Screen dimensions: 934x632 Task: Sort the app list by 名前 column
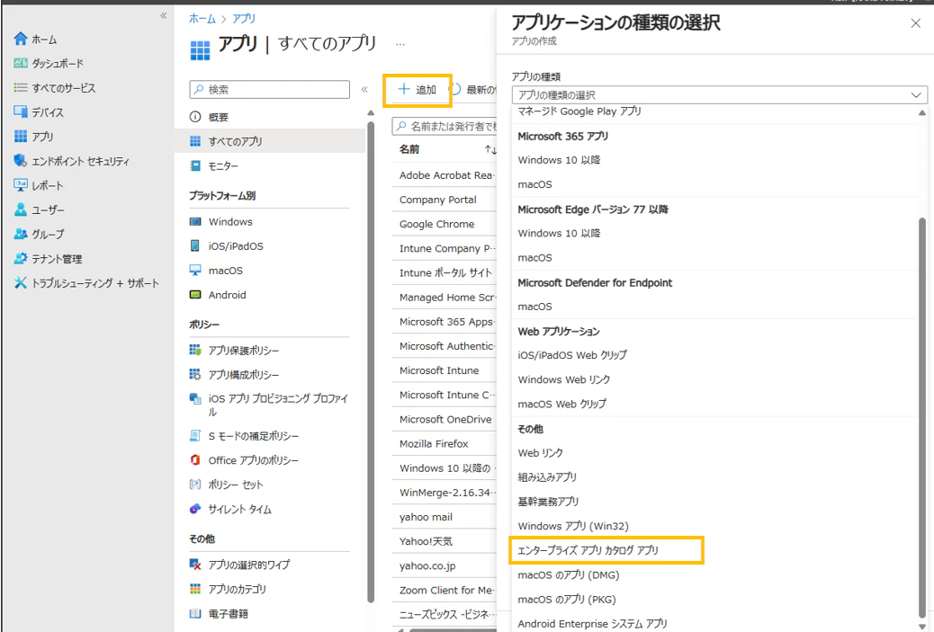pyautogui.click(x=447, y=148)
